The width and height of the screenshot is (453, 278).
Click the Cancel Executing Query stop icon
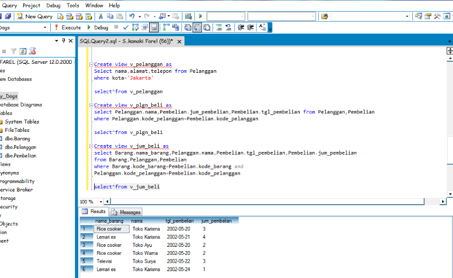point(116,27)
